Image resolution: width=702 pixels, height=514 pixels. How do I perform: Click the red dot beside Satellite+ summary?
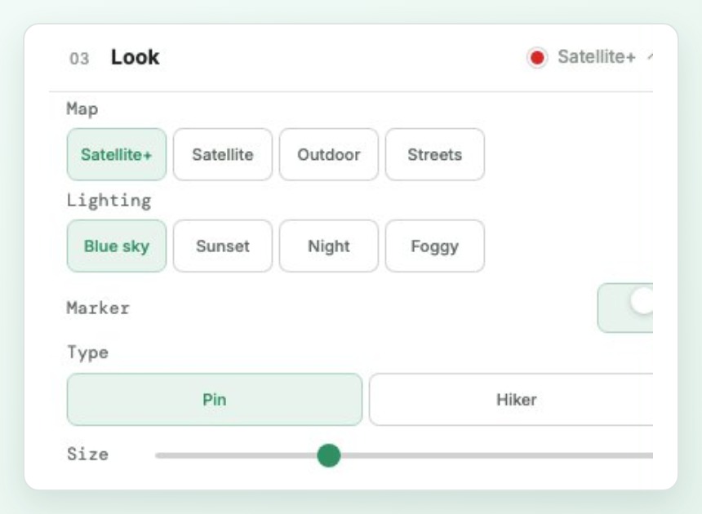[537, 58]
